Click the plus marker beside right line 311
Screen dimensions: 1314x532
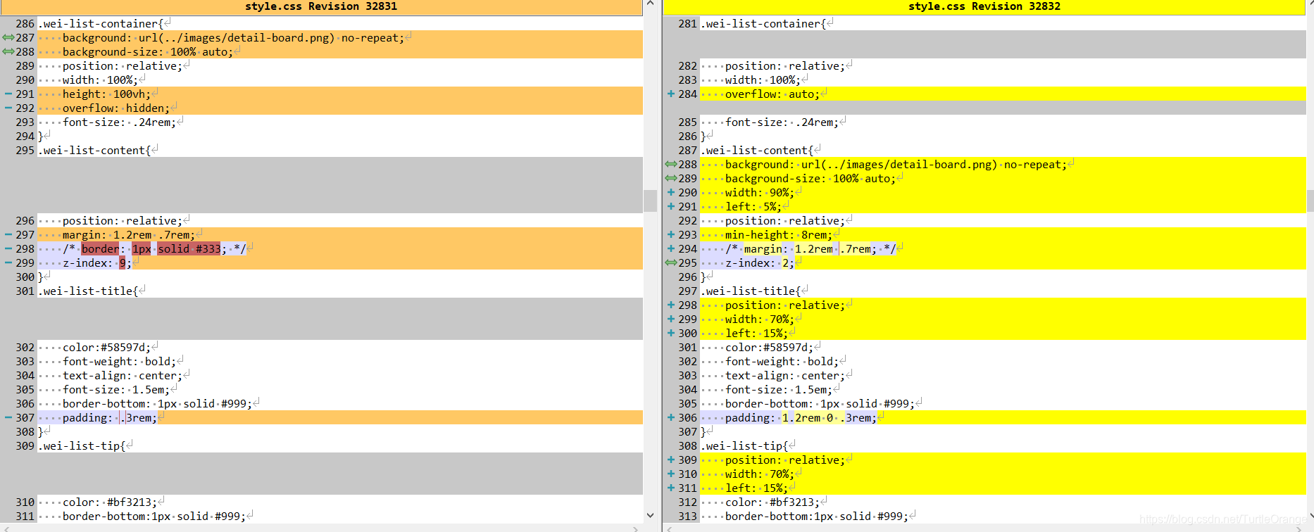671,488
